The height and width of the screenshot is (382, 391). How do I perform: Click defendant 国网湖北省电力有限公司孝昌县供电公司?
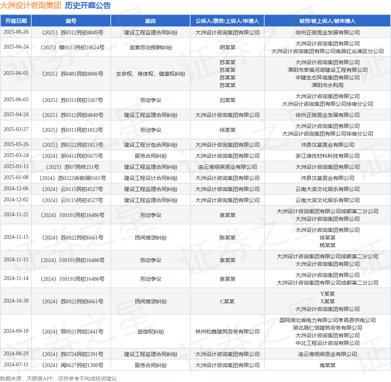pyautogui.click(x=327, y=320)
